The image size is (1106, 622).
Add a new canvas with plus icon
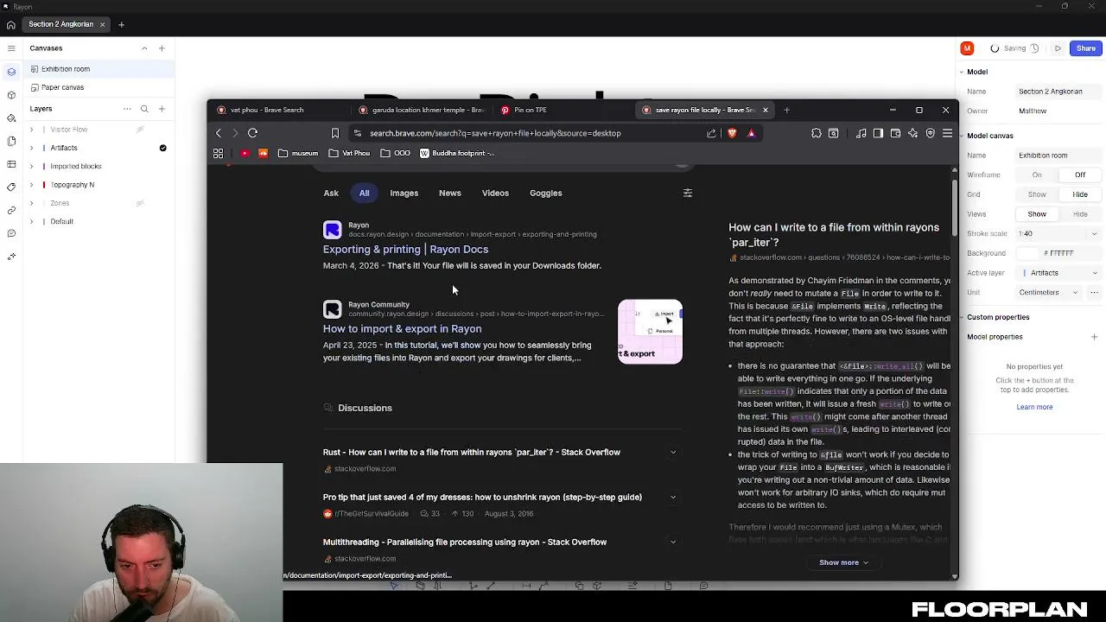pos(162,48)
